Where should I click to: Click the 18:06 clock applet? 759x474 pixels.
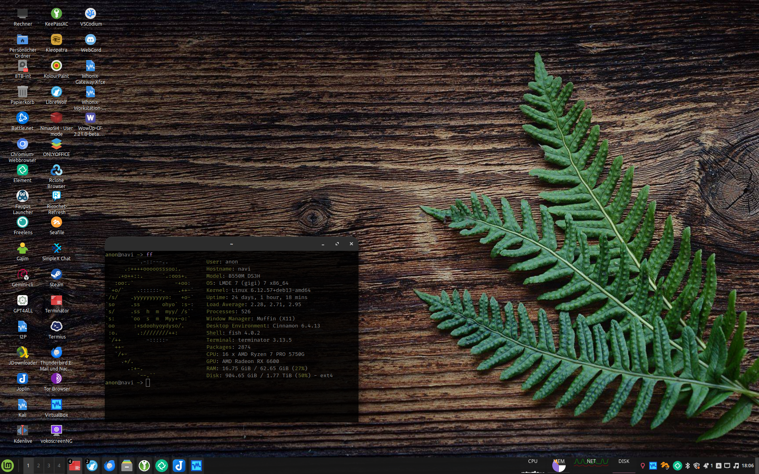coord(748,466)
